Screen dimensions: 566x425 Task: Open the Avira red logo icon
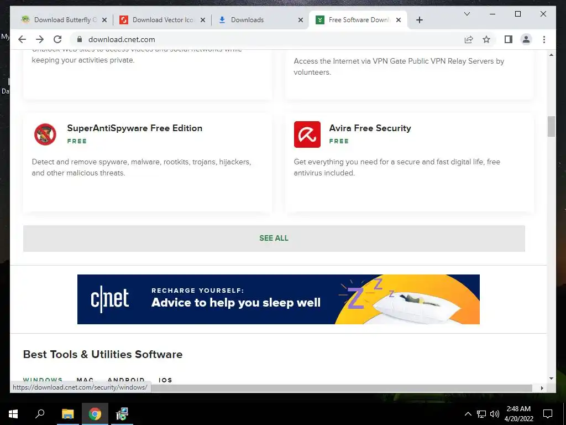307,134
